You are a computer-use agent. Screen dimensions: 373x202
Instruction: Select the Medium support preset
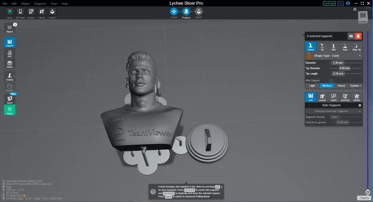pyautogui.click(x=327, y=86)
